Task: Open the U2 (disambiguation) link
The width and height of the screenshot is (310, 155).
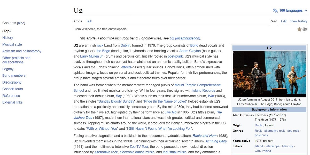Action: pyautogui.click(x=185, y=38)
